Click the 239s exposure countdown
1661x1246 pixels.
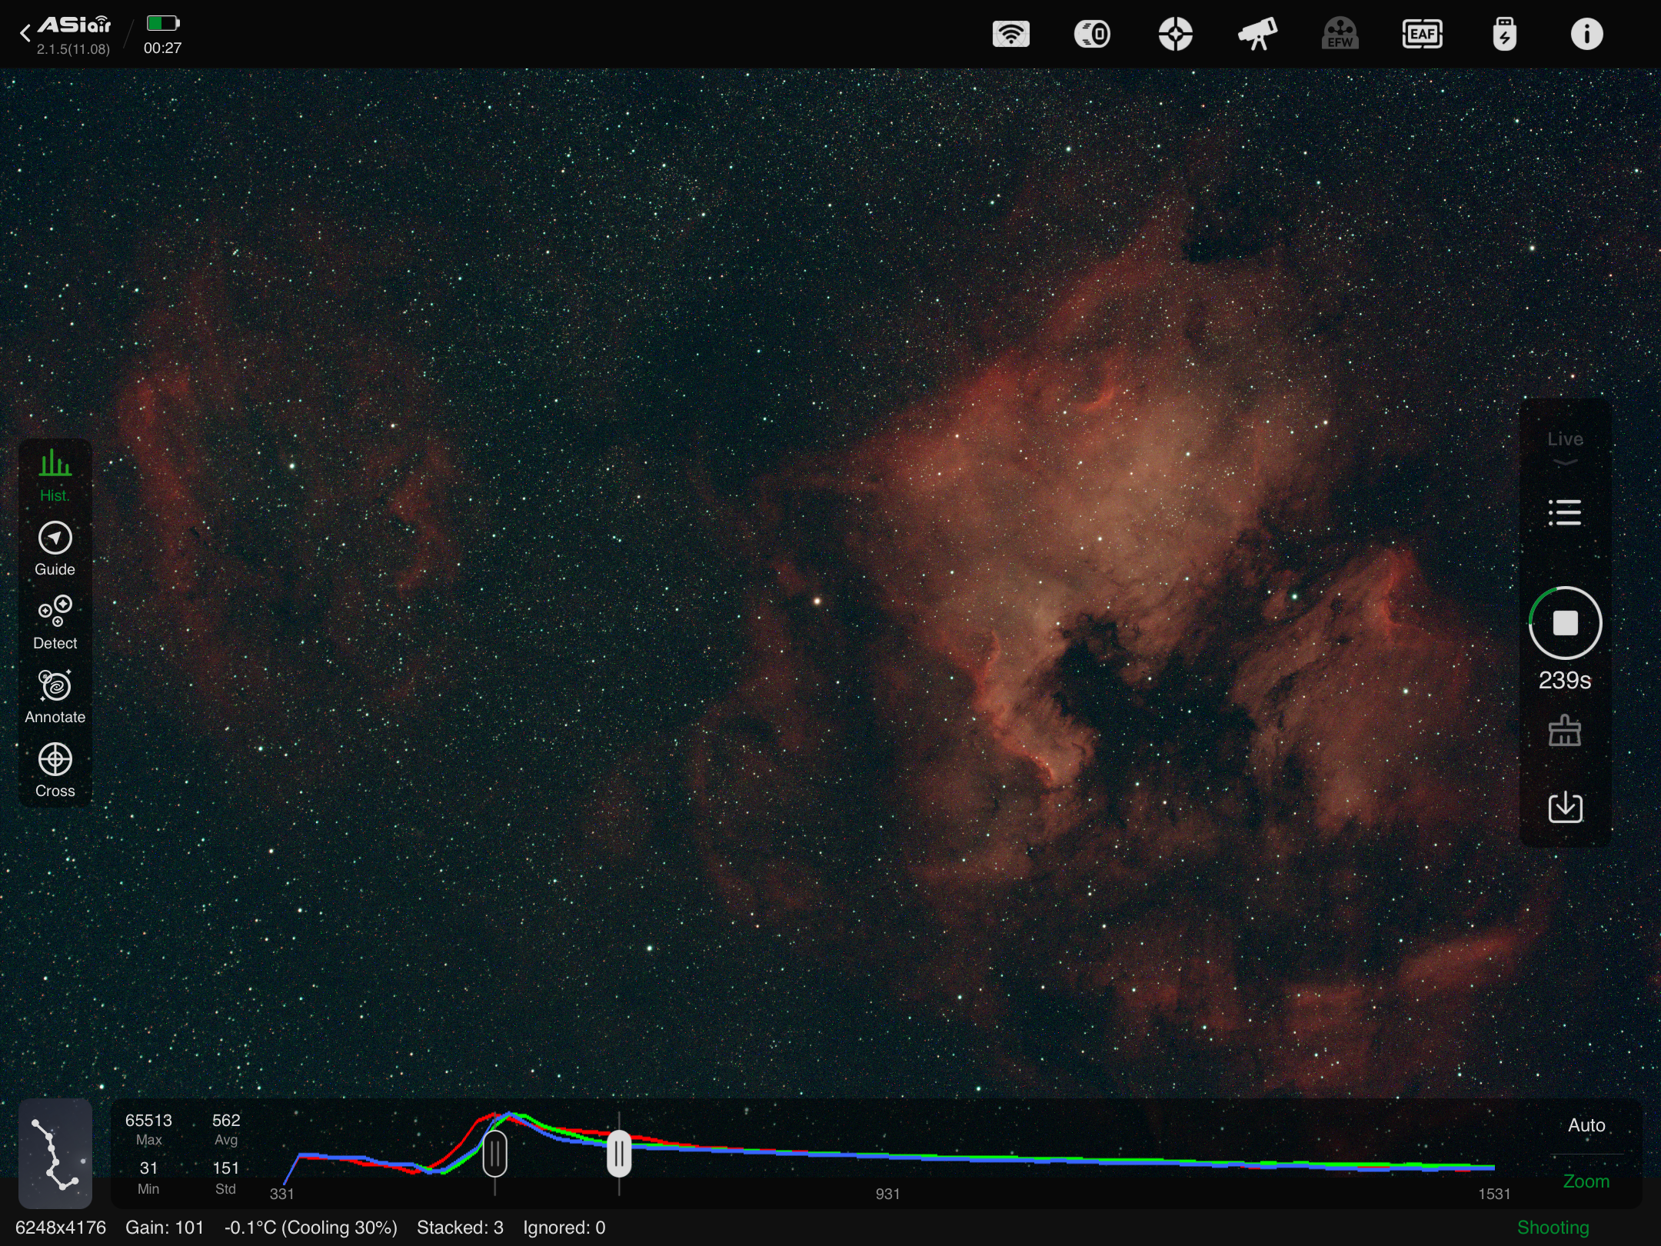point(1565,680)
